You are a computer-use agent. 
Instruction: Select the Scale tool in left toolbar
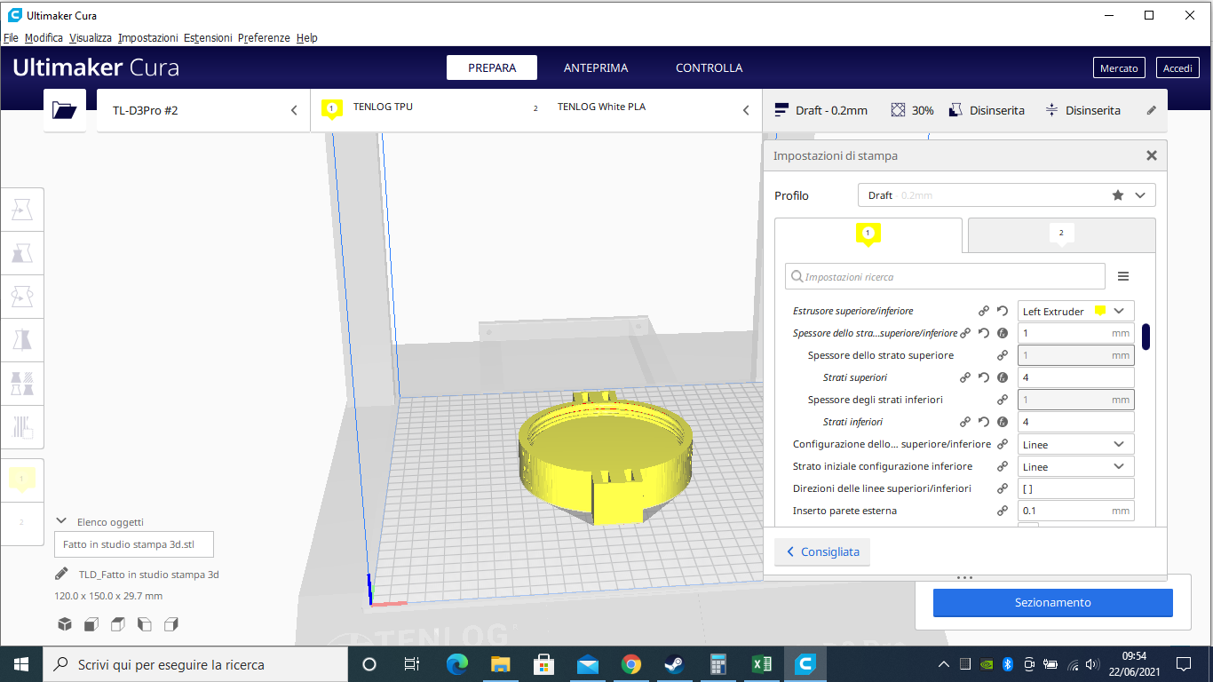click(x=22, y=253)
